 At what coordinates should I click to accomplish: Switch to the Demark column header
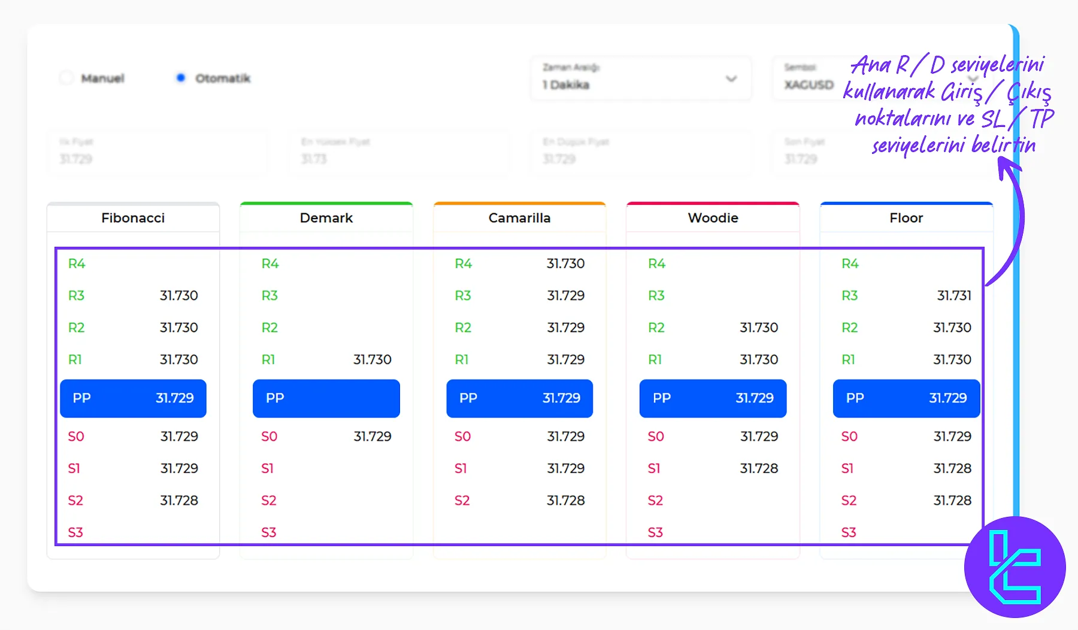click(326, 218)
